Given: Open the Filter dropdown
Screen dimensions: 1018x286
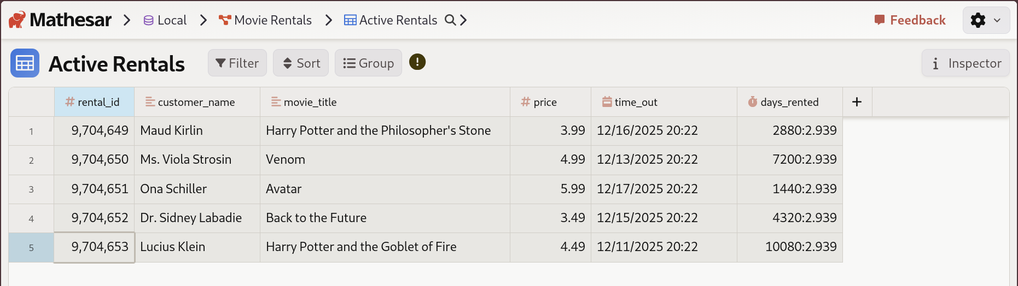Looking at the screenshot, I should point(237,63).
